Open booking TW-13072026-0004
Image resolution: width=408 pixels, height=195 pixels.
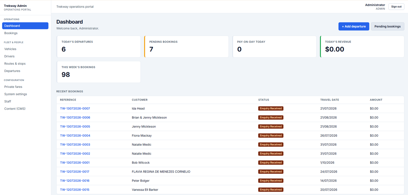point(75,136)
